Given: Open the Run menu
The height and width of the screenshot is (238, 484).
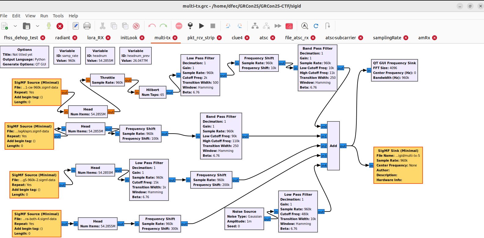Looking at the screenshot, I should tap(44, 16).
